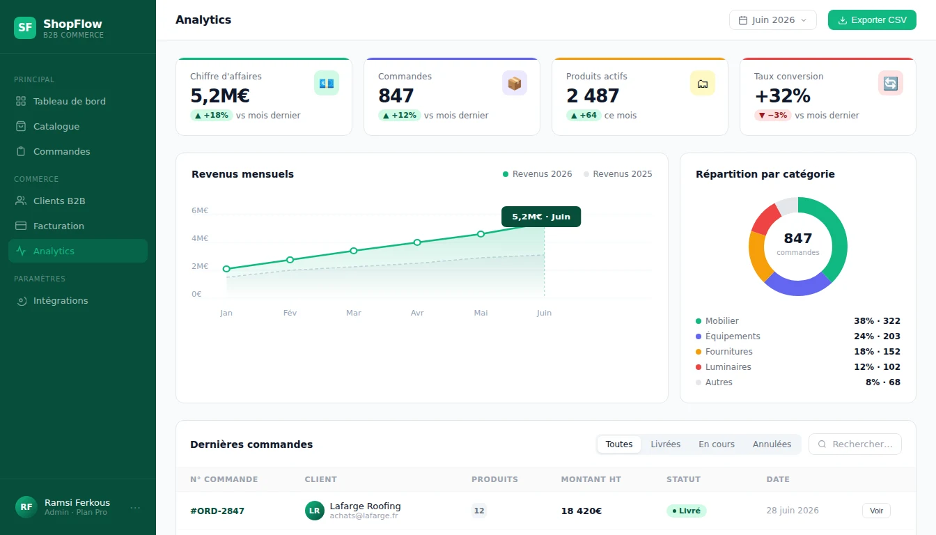Show the Annulées orders tab
The image size is (936, 535).
772,444
